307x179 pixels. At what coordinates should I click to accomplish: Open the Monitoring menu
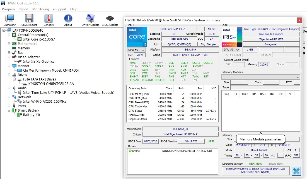40,9
